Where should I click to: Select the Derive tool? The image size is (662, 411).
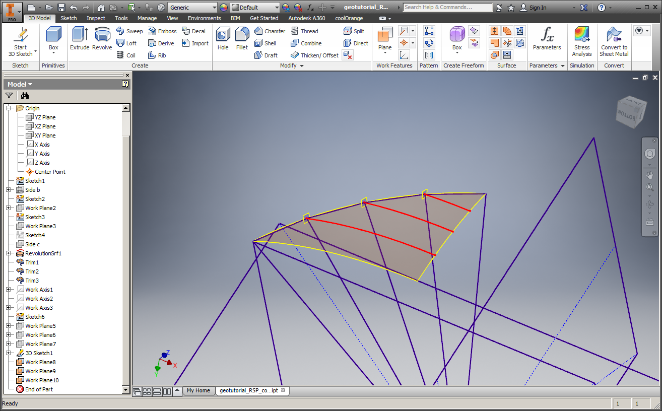(161, 43)
